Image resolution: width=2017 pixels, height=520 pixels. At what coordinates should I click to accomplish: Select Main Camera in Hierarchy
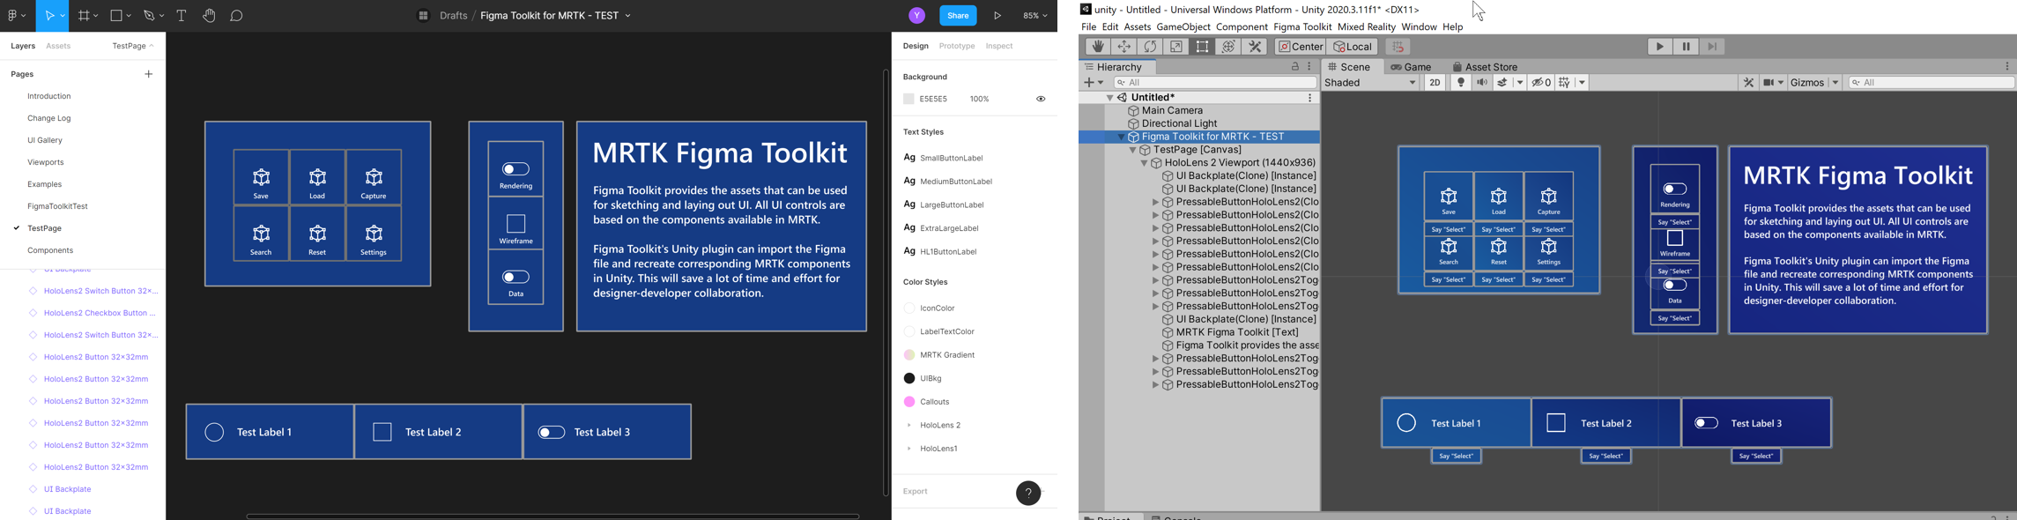(1172, 111)
